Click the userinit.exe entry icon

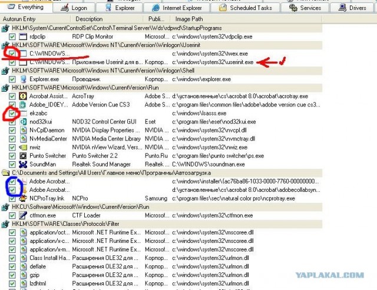[23, 62]
